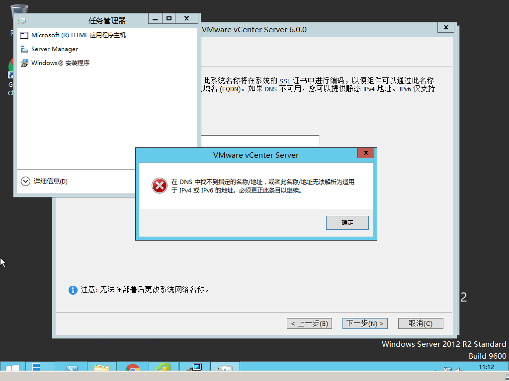509x381 pixels.
Task: Open File Explorer from taskbar
Action: [x=101, y=367]
